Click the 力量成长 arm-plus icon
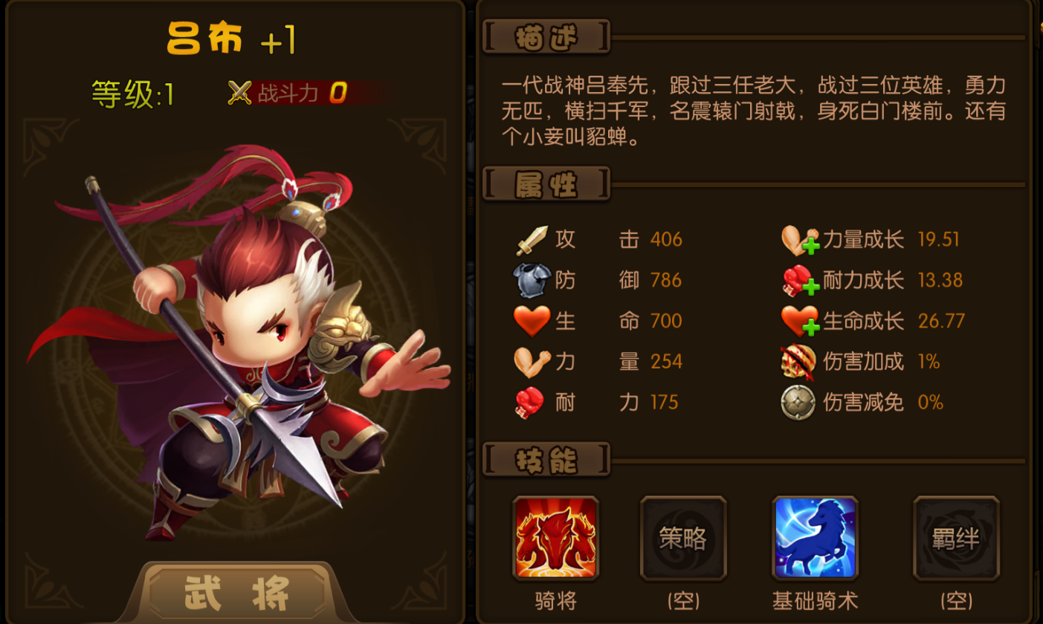Viewport: 1043px width, 624px height. [x=800, y=240]
